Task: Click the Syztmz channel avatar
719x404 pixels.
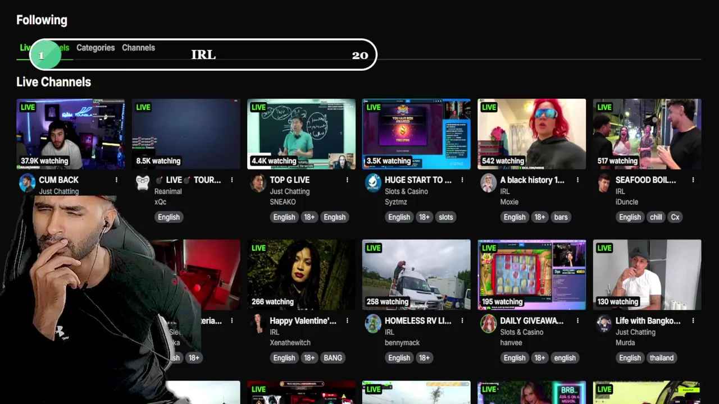Action: point(373,183)
